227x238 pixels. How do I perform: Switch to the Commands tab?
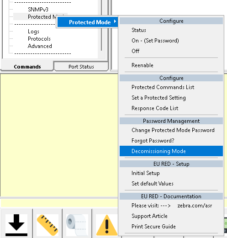[27, 67]
